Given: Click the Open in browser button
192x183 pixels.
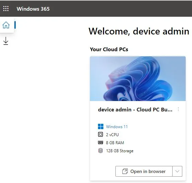Looking at the screenshot, I should pyautogui.click(x=144, y=171).
